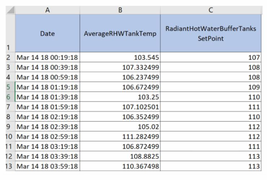Select row 4 header

[x=10, y=77]
